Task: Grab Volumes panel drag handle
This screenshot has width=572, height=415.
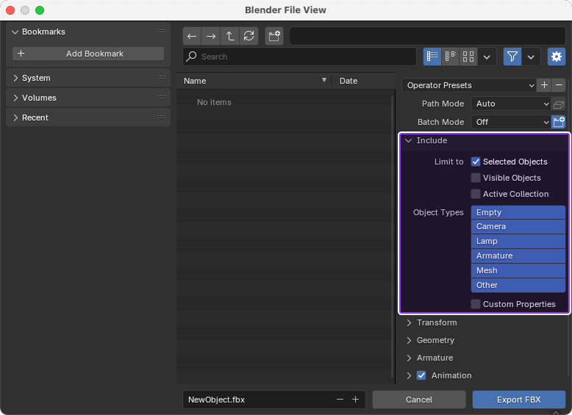Action: tap(162, 97)
